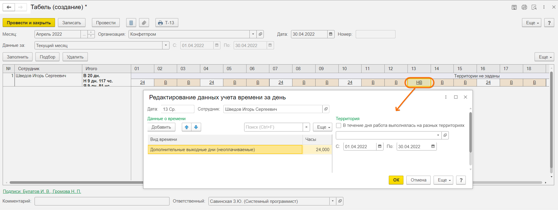
Task: Open the Организация field link icon
Action: pos(260,34)
